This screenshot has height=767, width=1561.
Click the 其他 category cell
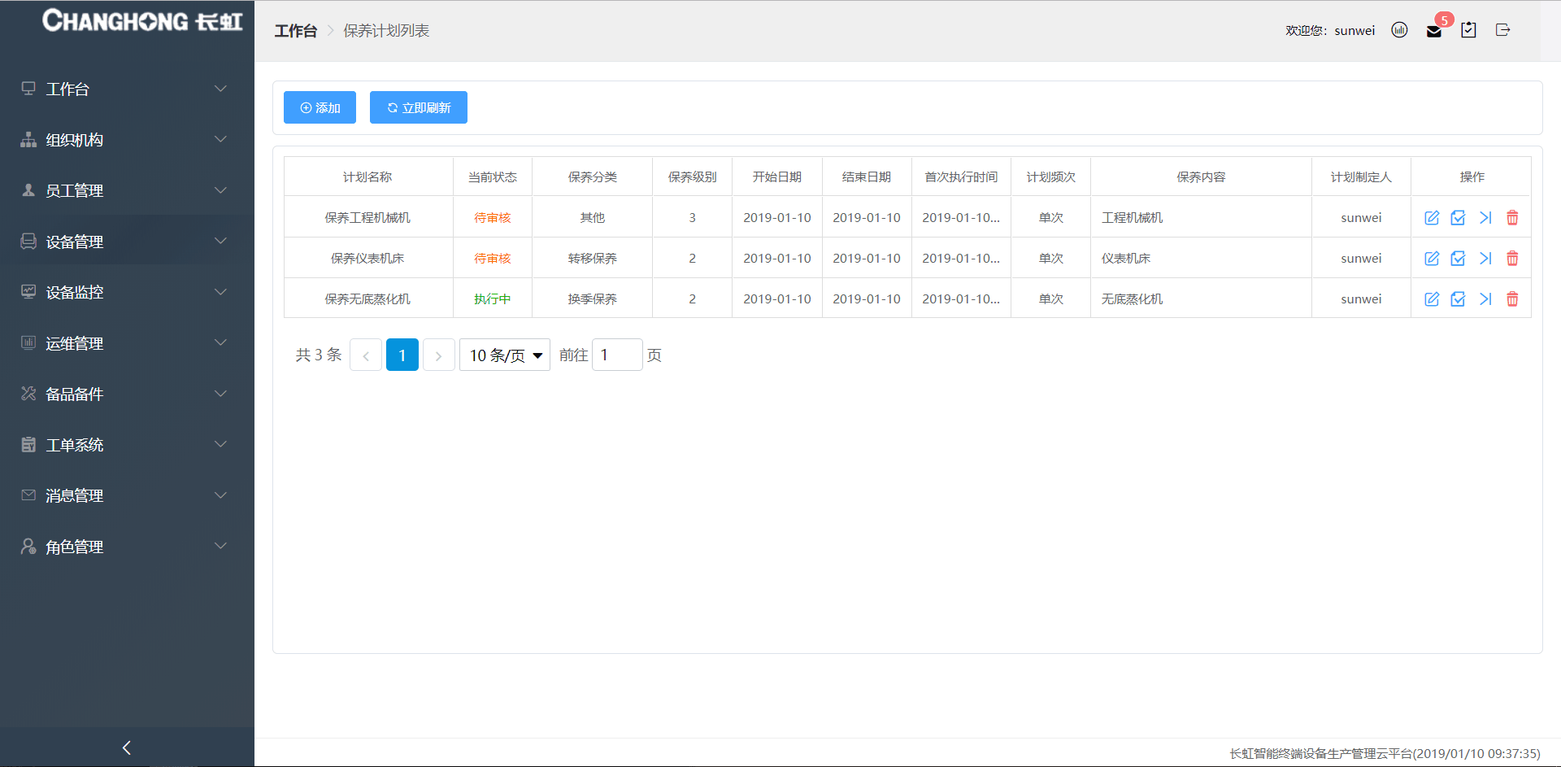(593, 218)
